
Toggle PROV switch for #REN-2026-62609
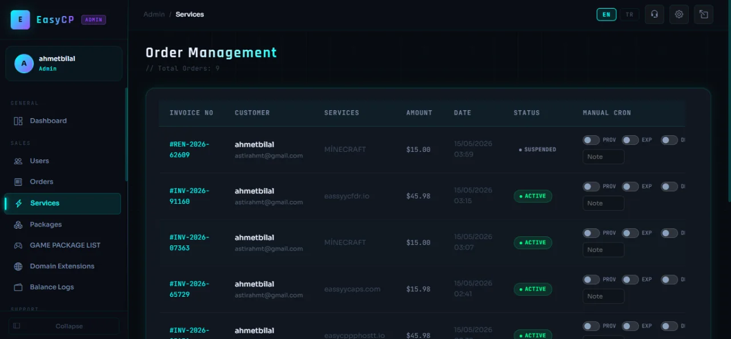click(591, 140)
